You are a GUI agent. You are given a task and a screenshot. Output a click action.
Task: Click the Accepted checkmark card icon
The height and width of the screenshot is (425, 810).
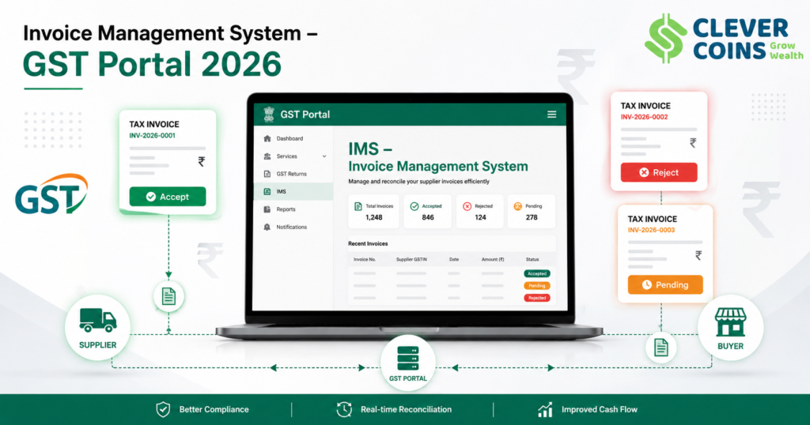(x=414, y=206)
